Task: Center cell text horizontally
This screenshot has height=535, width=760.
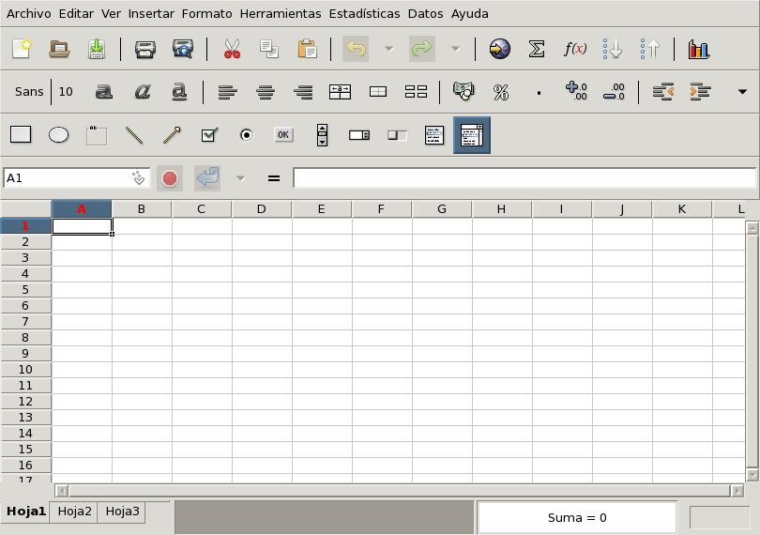Action: [x=266, y=92]
